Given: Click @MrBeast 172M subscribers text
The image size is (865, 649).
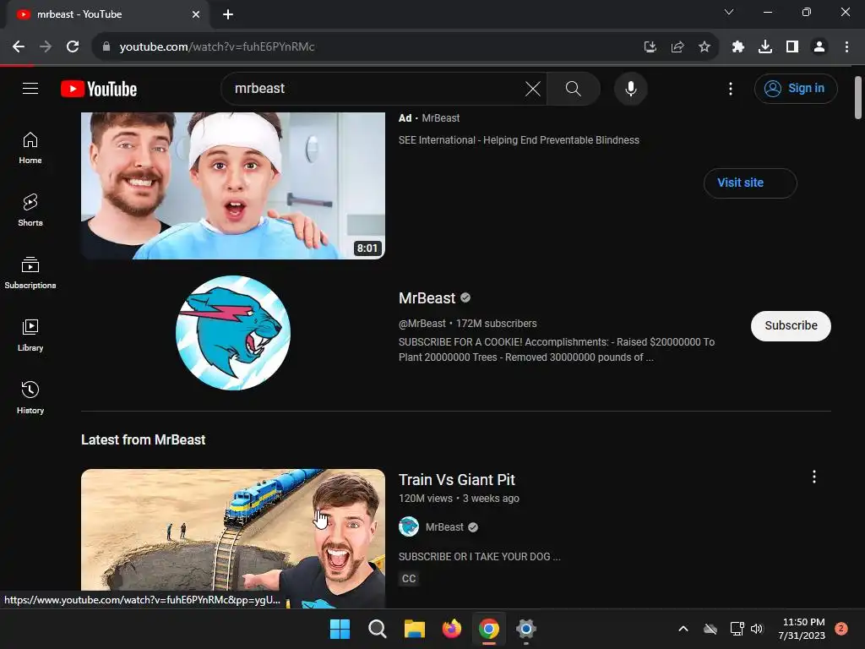Looking at the screenshot, I should pyautogui.click(x=467, y=324).
